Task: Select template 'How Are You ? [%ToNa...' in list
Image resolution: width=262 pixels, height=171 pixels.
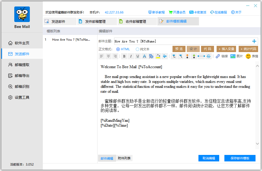Action: (x=70, y=40)
